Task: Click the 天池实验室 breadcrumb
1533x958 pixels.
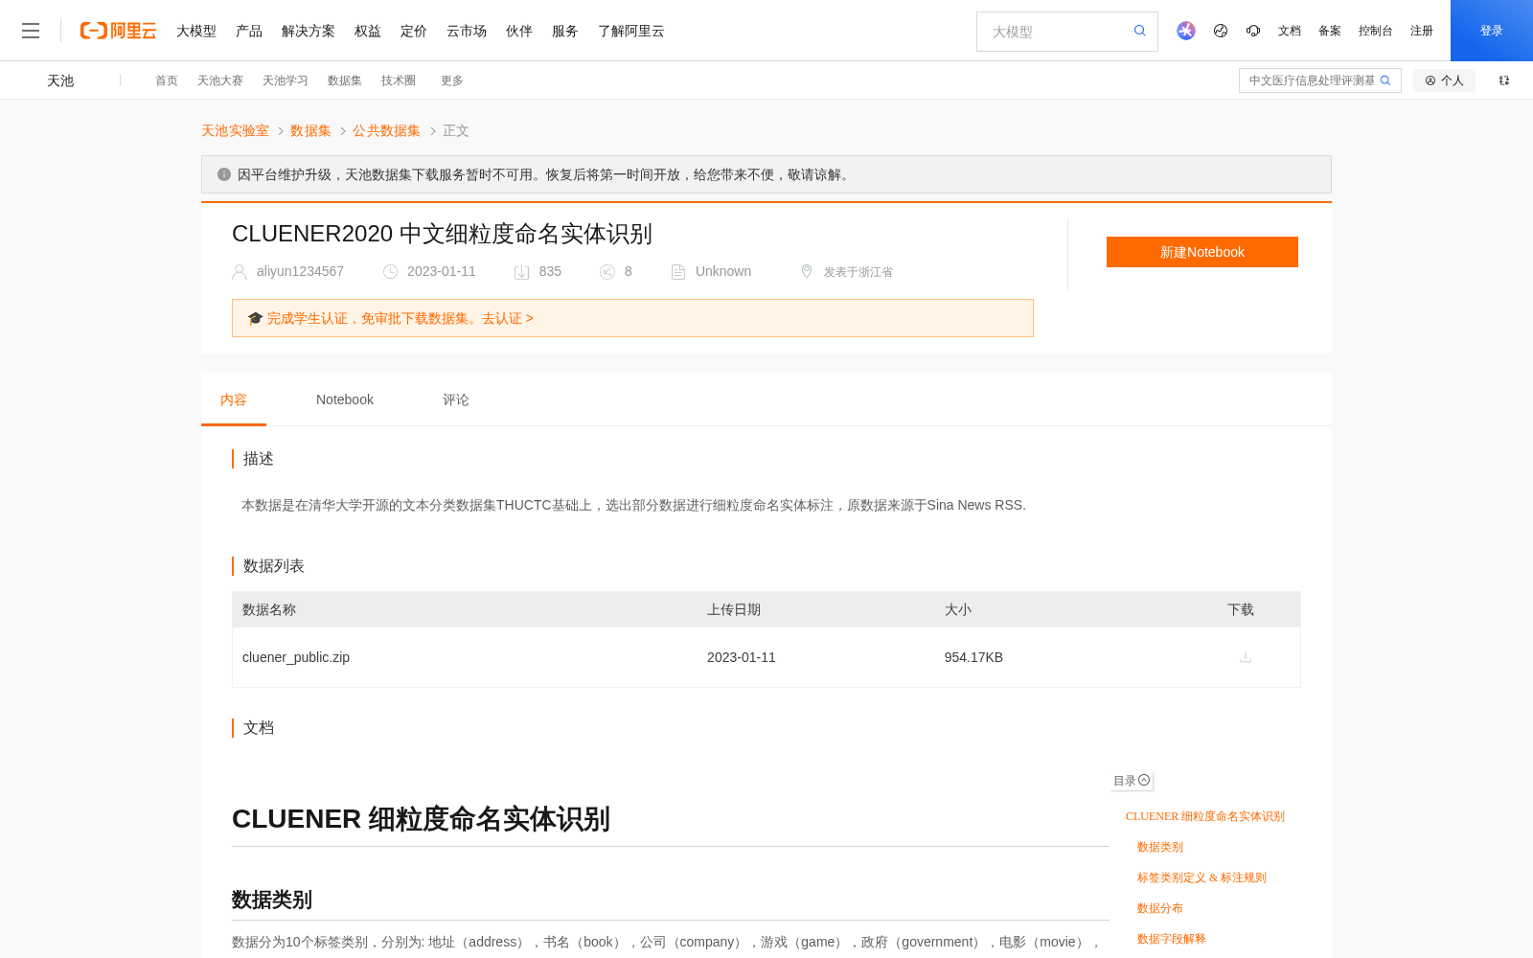Action: [235, 130]
